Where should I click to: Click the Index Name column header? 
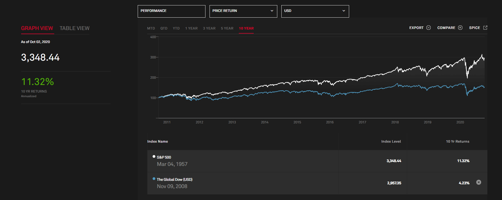tap(157, 142)
